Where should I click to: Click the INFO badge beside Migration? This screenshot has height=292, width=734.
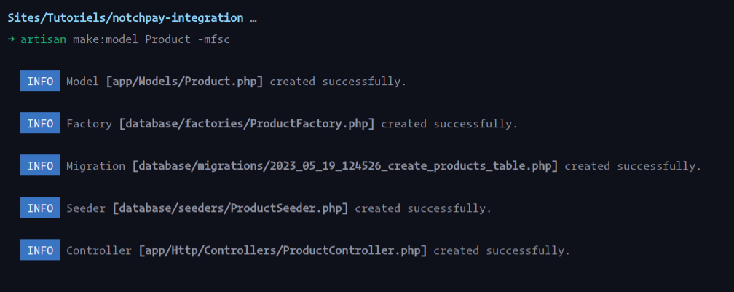pos(40,166)
